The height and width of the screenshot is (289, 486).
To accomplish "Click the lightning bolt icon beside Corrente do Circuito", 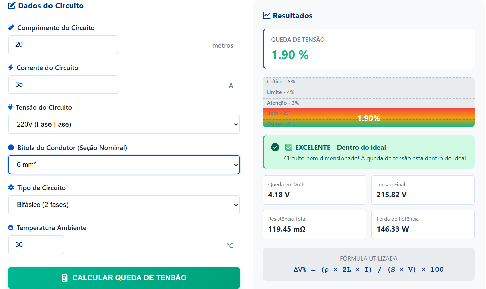I will [x=11, y=68].
